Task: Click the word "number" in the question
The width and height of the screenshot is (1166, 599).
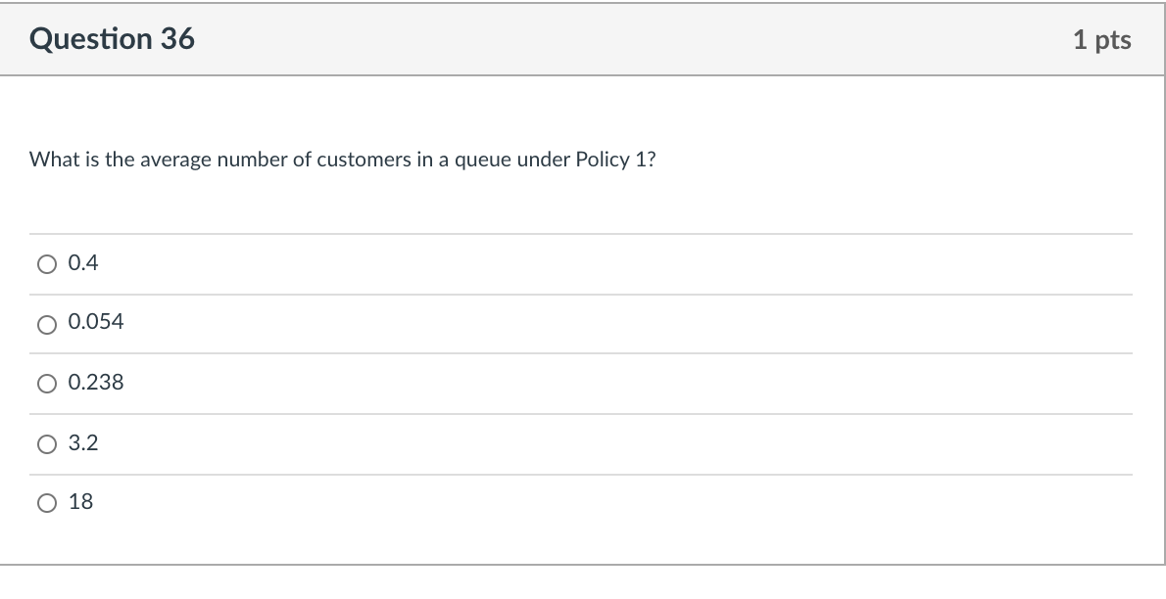Action: [252, 160]
